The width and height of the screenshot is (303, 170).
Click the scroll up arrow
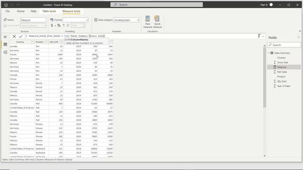265,45
